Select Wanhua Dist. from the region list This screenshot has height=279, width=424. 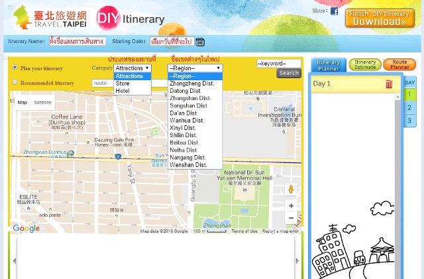195,121
